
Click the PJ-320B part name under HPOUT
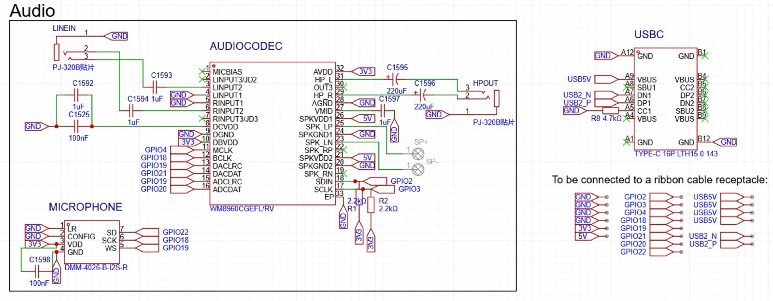(494, 123)
